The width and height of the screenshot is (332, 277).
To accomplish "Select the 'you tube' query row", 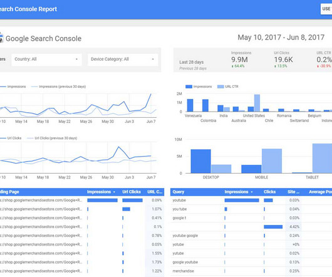I will pos(251,209).
